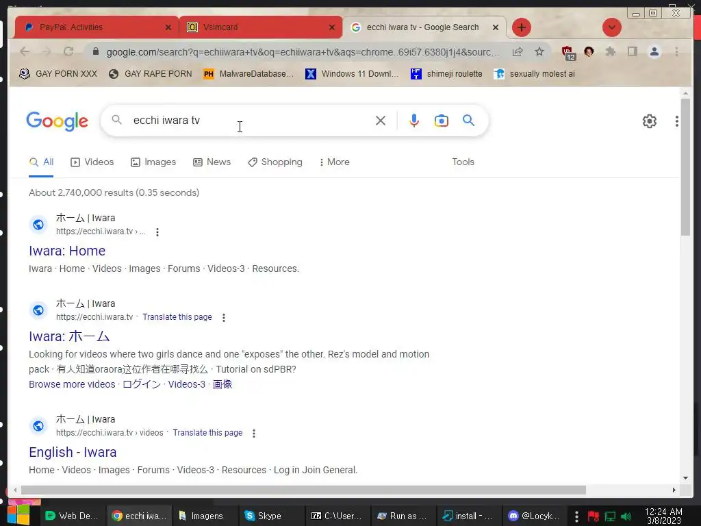Toggle the browser side panel icon
The height and width of the screenshot is (526, 701).
pyautogui.click(x=632, y=52)
